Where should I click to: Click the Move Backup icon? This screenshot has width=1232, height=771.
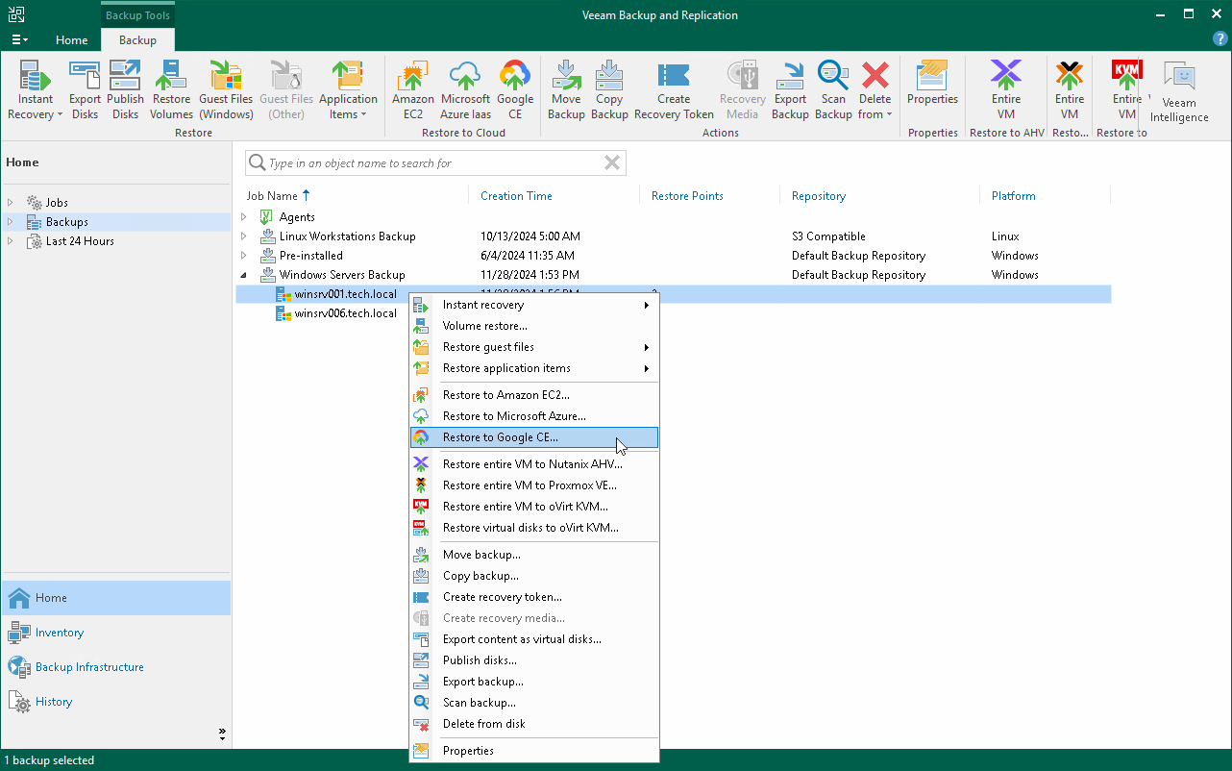pos(566,87)
